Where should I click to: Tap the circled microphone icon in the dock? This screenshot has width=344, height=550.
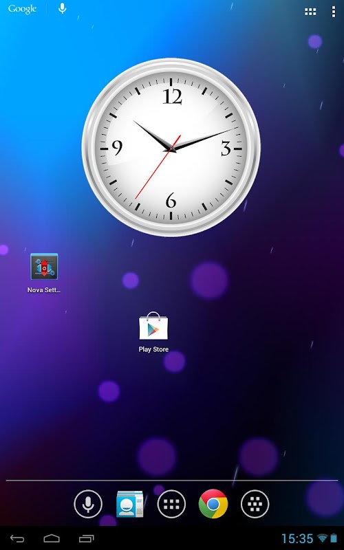pos(88,504)
